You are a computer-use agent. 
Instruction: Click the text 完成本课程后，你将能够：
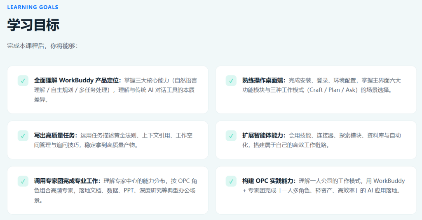(x=42, y=46)
